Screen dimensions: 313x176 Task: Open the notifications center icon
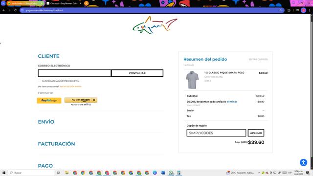(x=308, y=173)
